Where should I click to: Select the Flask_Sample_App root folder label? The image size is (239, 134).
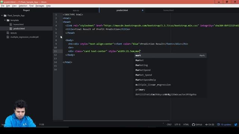tap(16, 16)
